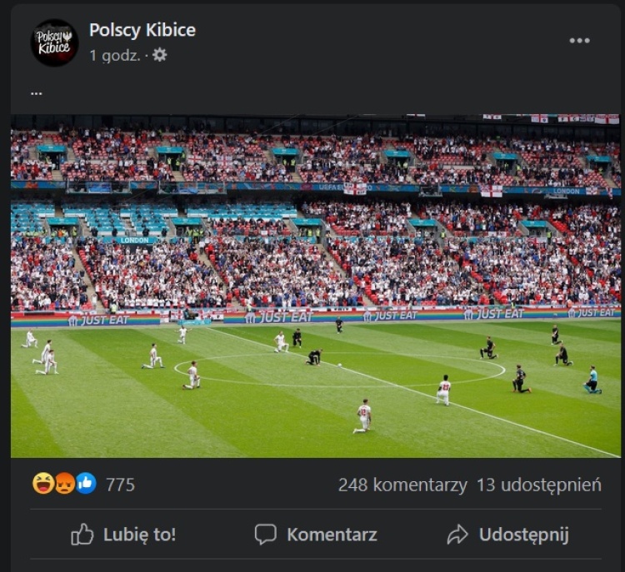This screenshot has height=572, width=625.
Task: Click the Udostępnij share button
Action: coord(507,535)
